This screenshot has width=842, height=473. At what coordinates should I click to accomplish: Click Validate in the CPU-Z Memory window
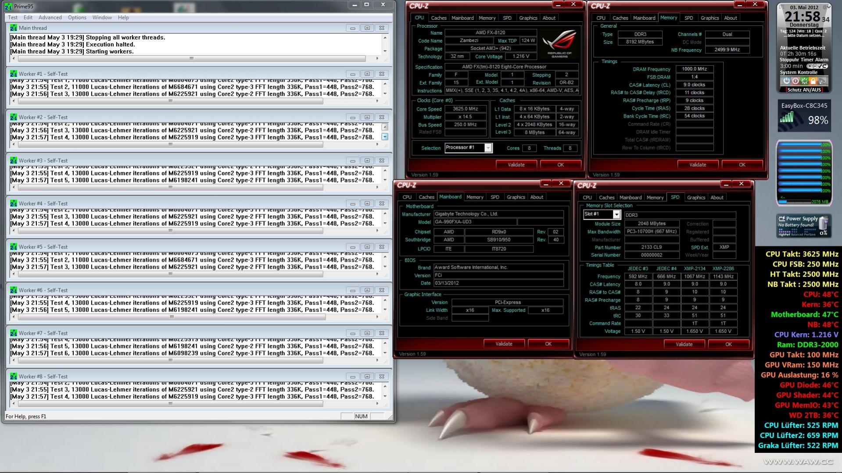click(x=698, y=165)
